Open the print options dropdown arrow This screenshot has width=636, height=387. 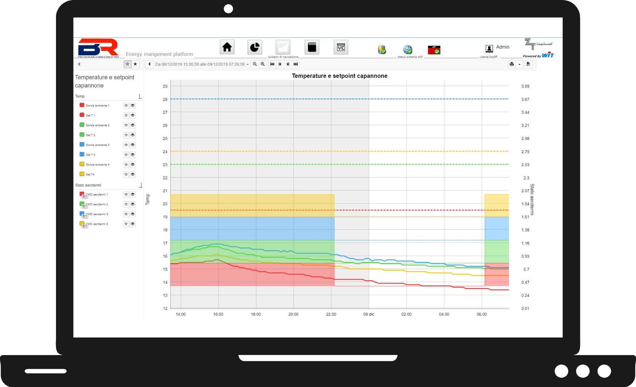[519, 64]
